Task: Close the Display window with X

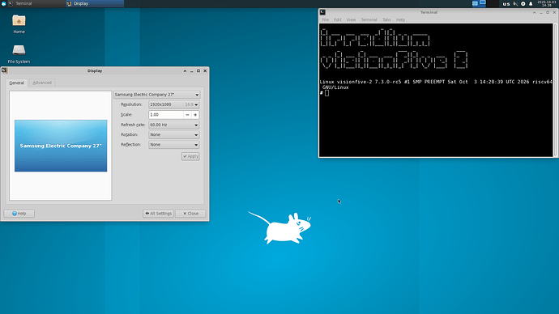Action: click(x=205, y=71)
